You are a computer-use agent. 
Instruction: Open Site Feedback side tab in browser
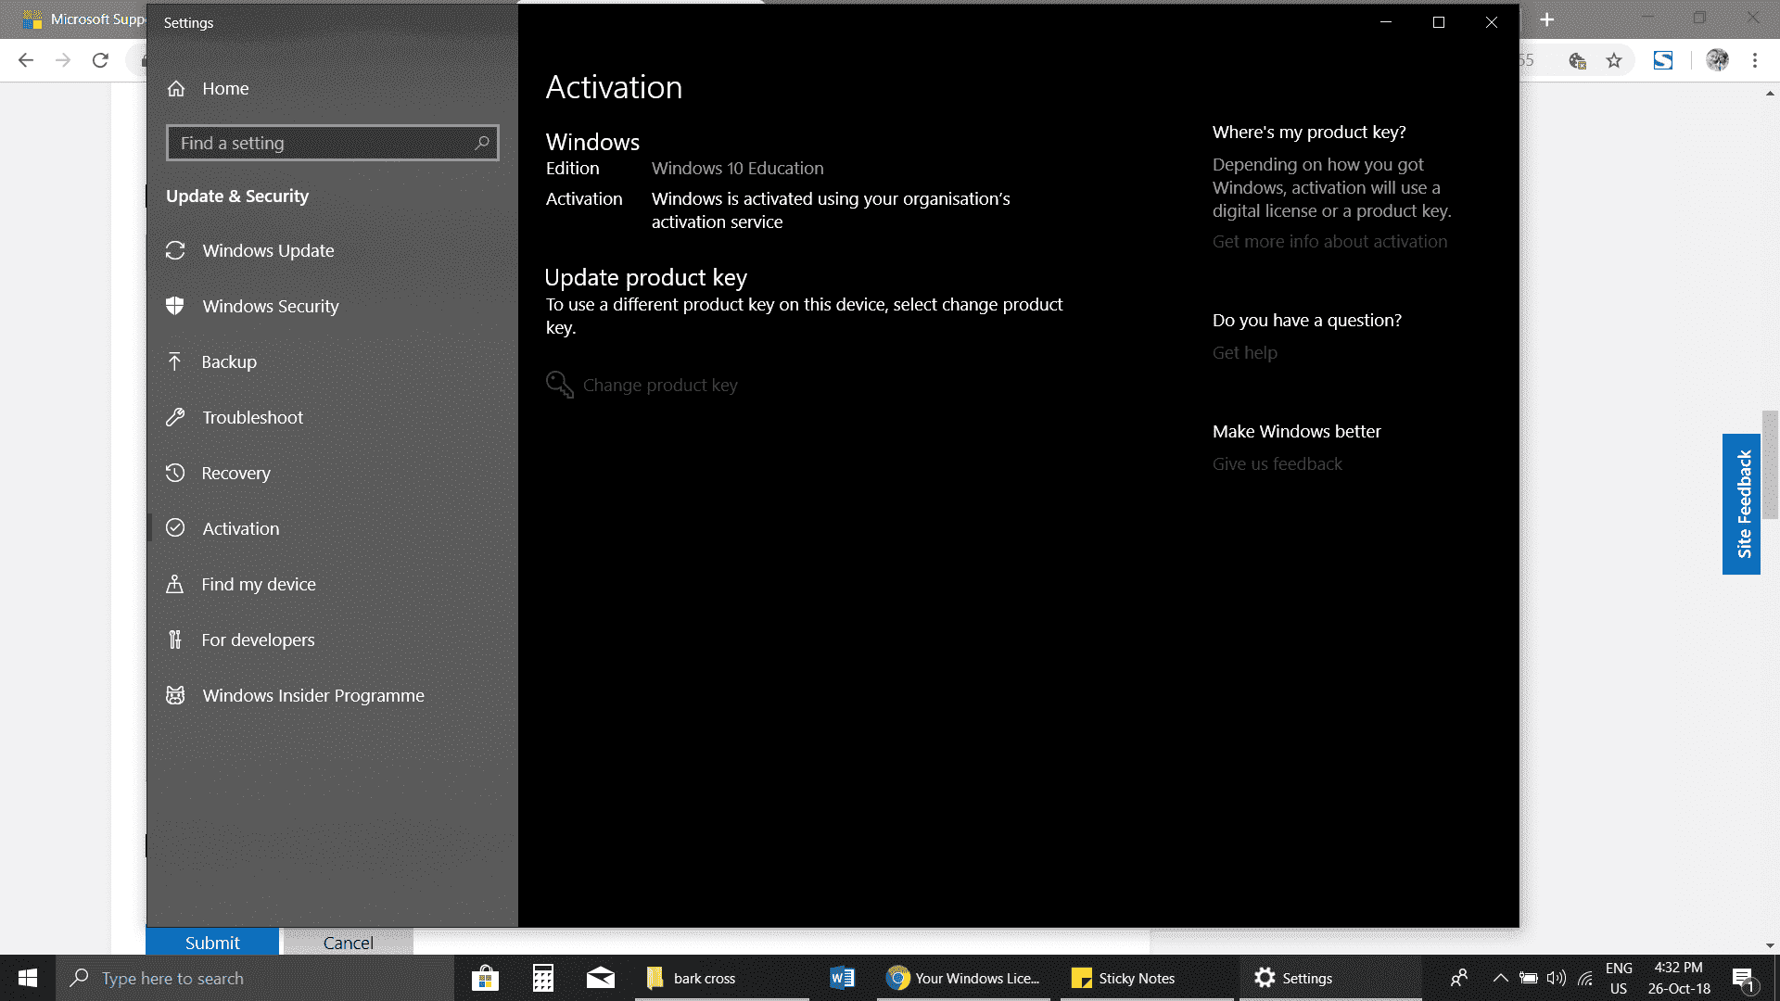tap(1742, 504)
